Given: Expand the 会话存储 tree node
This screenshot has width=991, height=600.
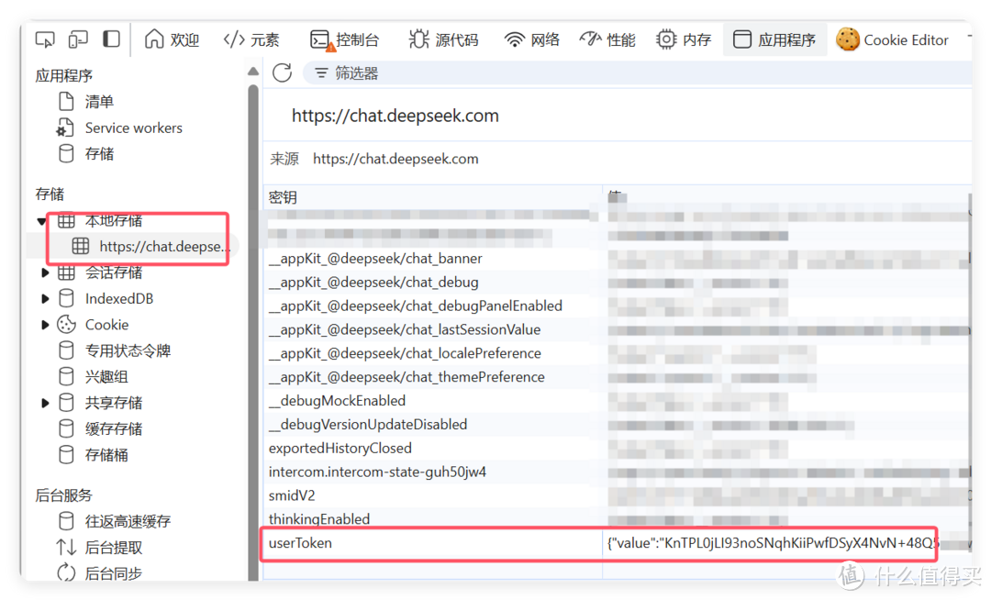Looking at the screenshot, I should tap(45, 272).
